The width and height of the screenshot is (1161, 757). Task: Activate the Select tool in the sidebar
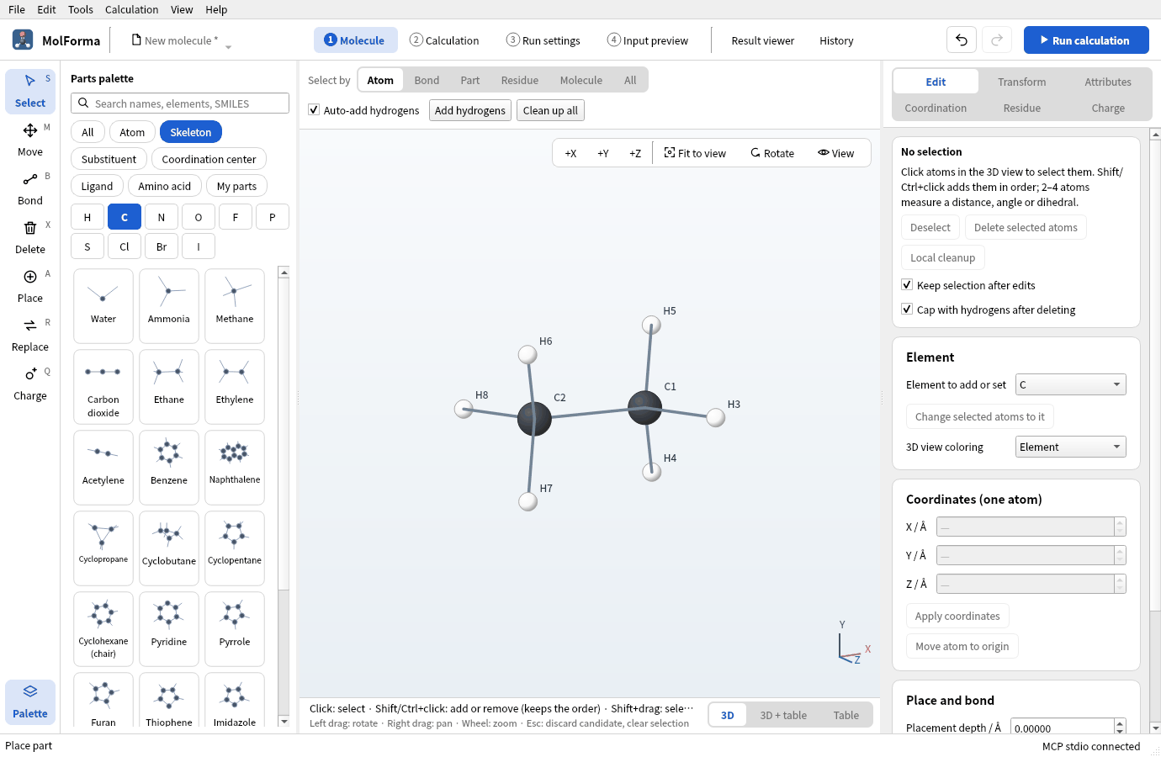(29, 91)
